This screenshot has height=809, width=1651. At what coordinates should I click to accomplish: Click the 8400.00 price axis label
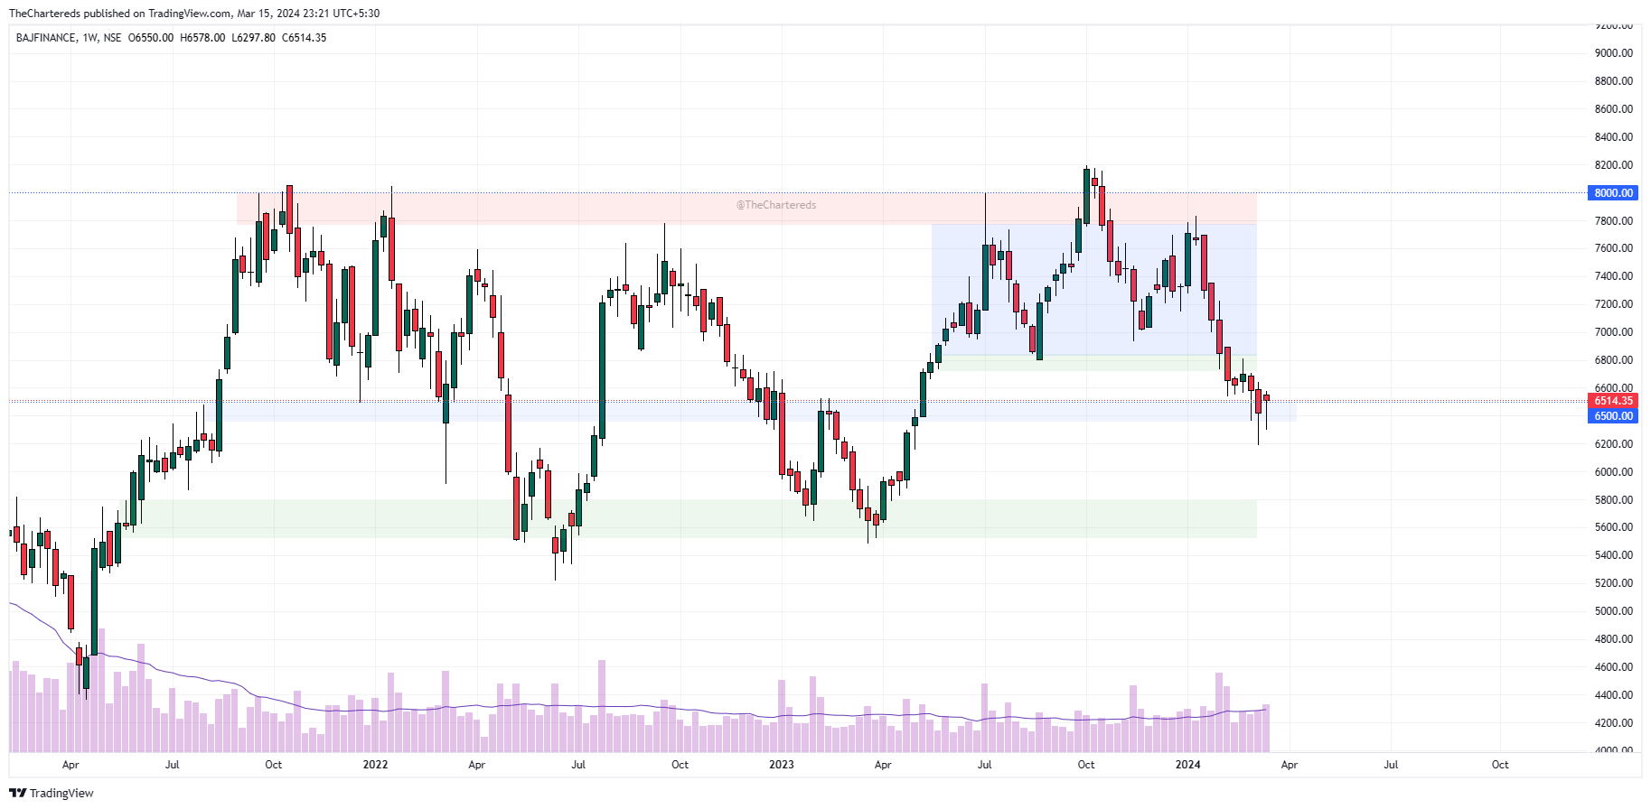1613,137
